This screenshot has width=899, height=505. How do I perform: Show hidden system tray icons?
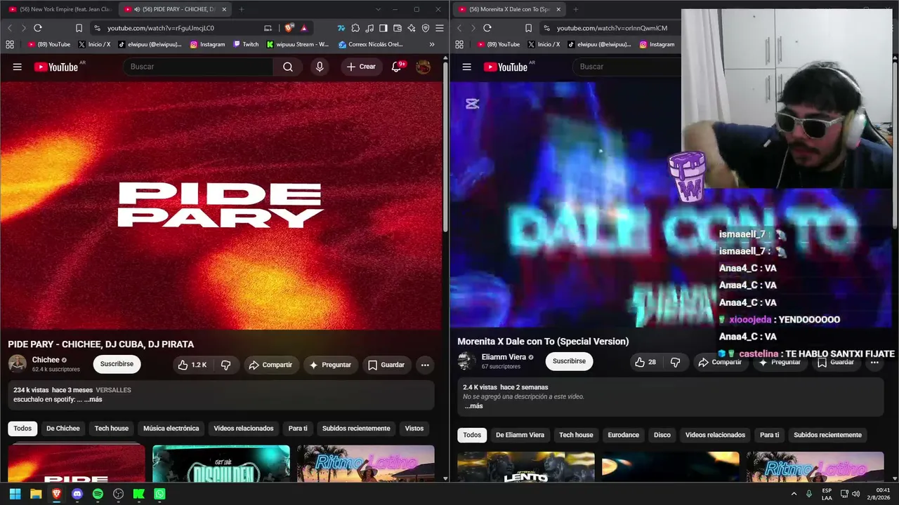click(x=794, y=494)
